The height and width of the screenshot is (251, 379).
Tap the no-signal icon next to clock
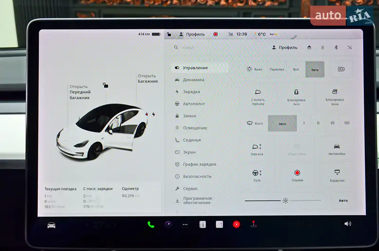tap(230, 34)
